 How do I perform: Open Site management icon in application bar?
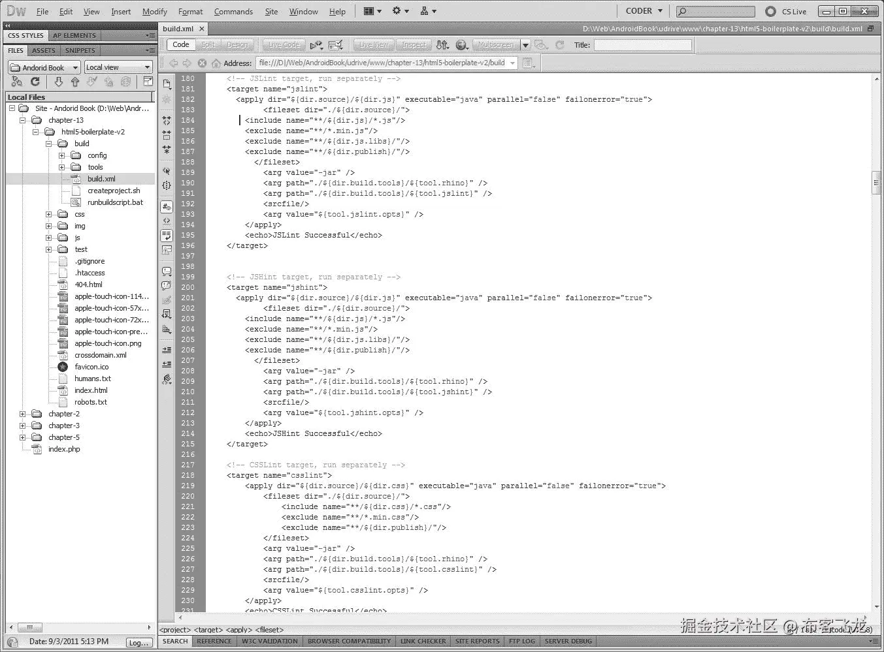click(x=429, y=11)
